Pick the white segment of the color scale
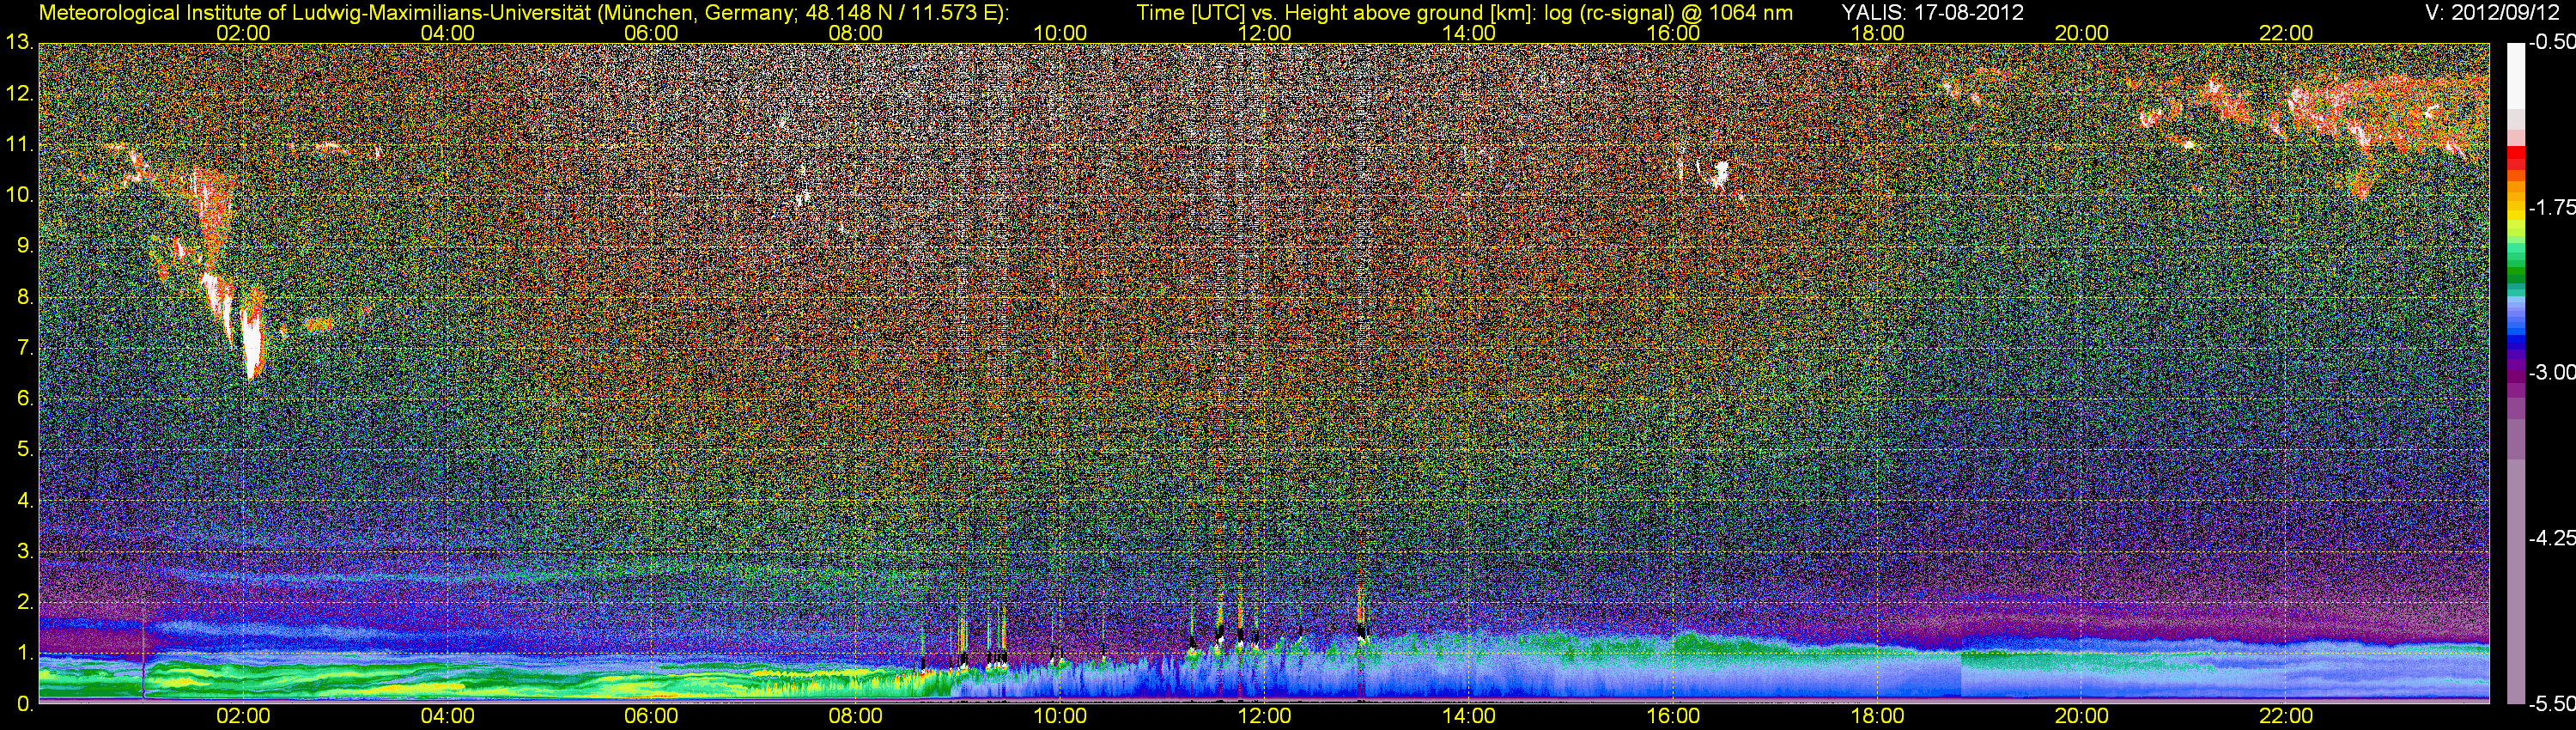 pos(2516,75)
